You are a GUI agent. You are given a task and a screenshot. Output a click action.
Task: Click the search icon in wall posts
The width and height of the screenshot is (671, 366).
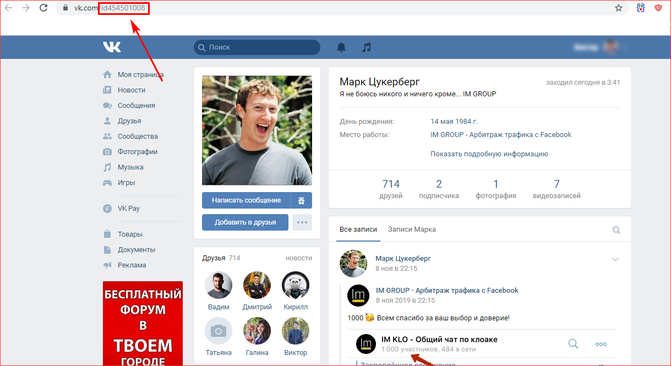617,230
